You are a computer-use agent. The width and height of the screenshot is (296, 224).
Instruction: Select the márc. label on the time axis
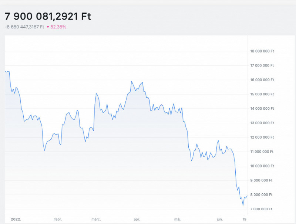tap(96, 219)
